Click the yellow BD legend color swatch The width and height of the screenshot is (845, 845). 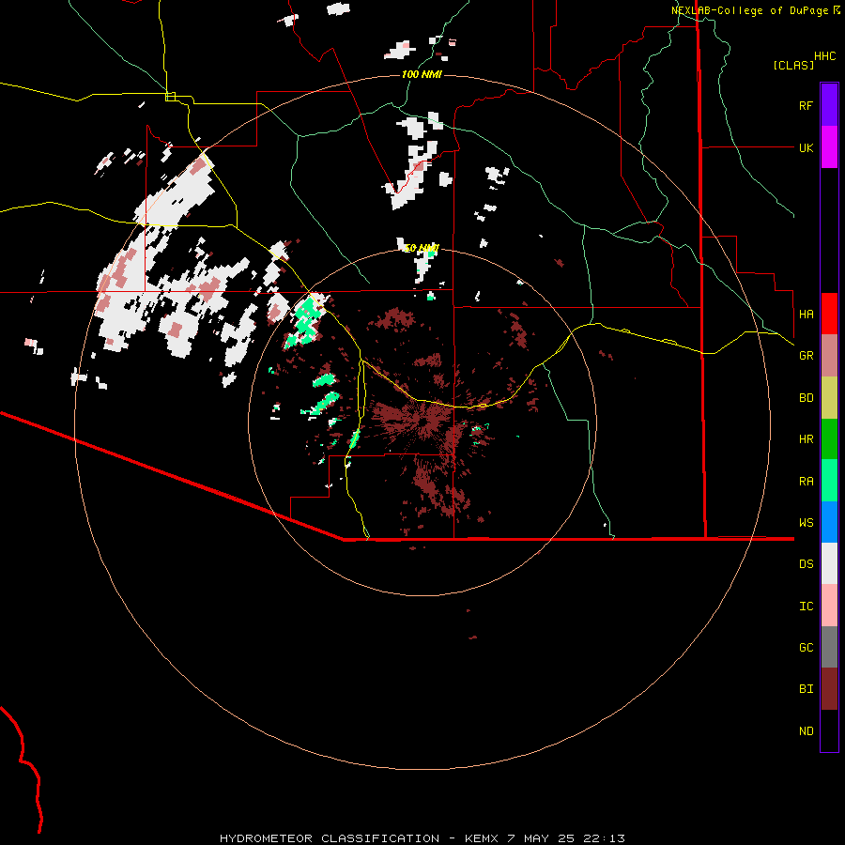coord(829,397)
